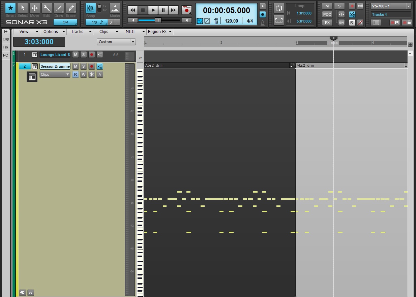Open the Clips menu
Image resolution: width=416 pixels, height=297 pixels.
pos(107,31)
